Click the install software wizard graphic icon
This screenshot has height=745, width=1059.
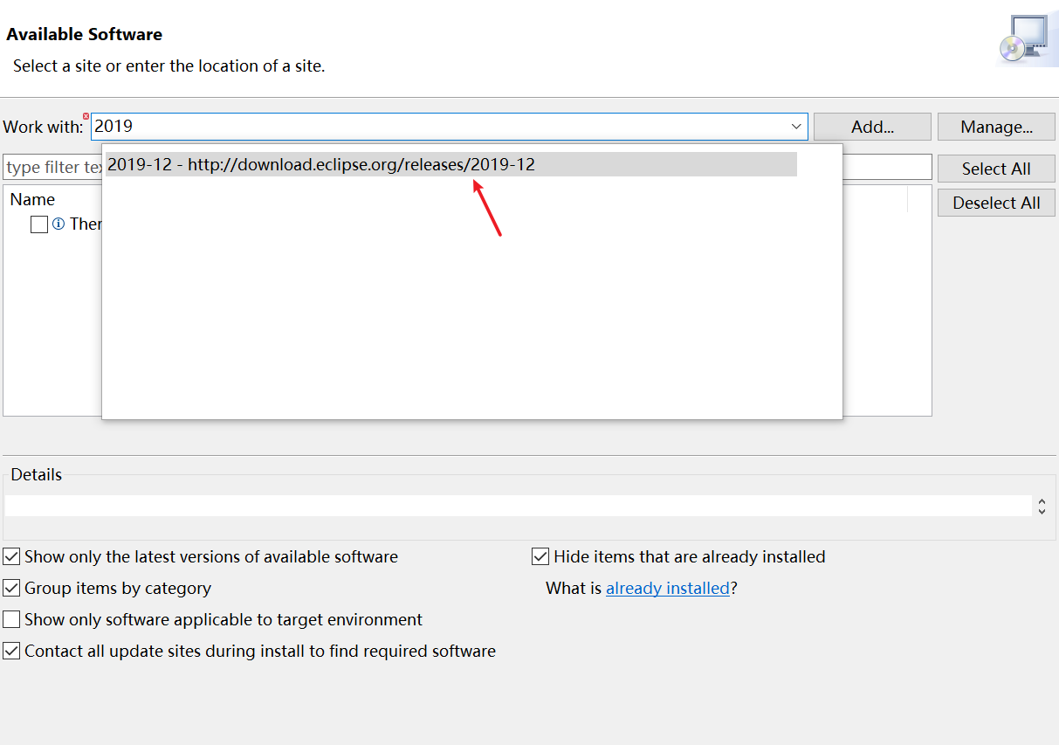pos(1028,38)
